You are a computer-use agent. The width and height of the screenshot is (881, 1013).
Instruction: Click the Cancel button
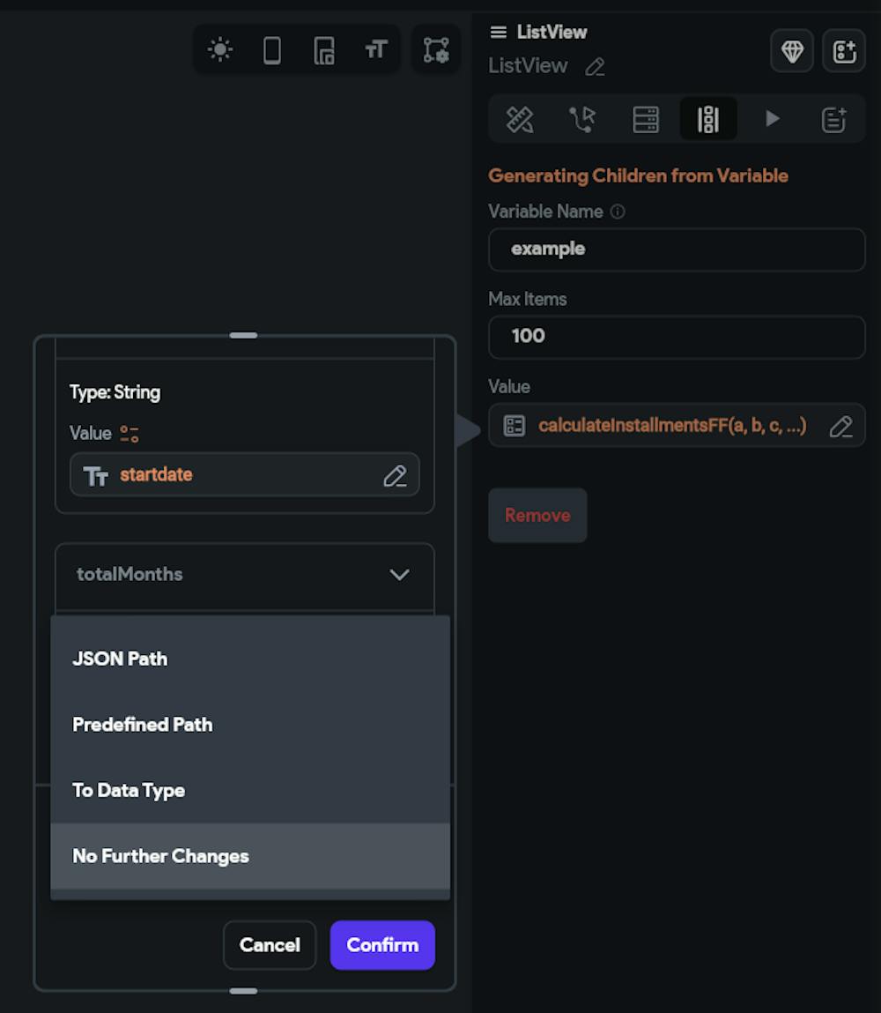tap(270, 945)
